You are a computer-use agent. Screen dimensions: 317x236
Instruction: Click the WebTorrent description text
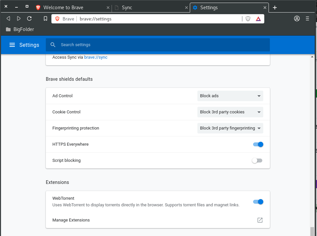[146, 205]
